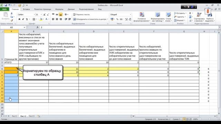Click the horizontal scrollbar thumb

pyautogui.click(x=167, y=116)
